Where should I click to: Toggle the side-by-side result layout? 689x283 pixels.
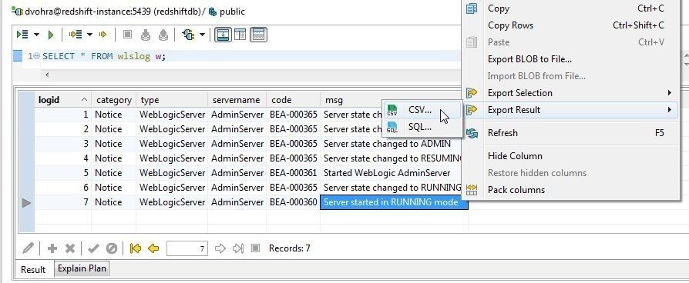[240, 35]
